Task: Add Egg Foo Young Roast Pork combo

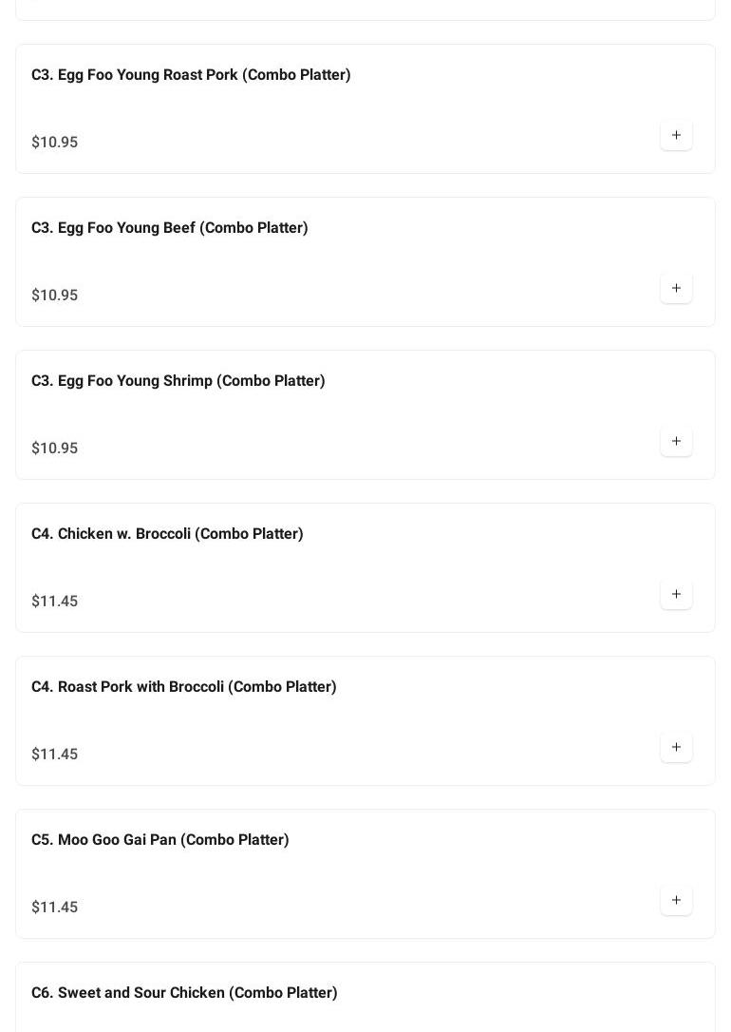Action: (676, 135)
